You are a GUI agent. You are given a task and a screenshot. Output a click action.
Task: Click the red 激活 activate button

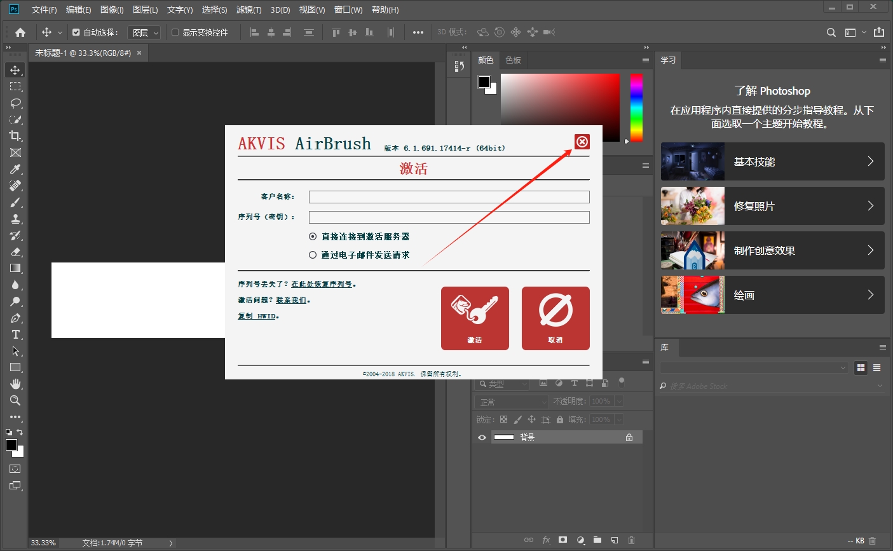[475, 318]
